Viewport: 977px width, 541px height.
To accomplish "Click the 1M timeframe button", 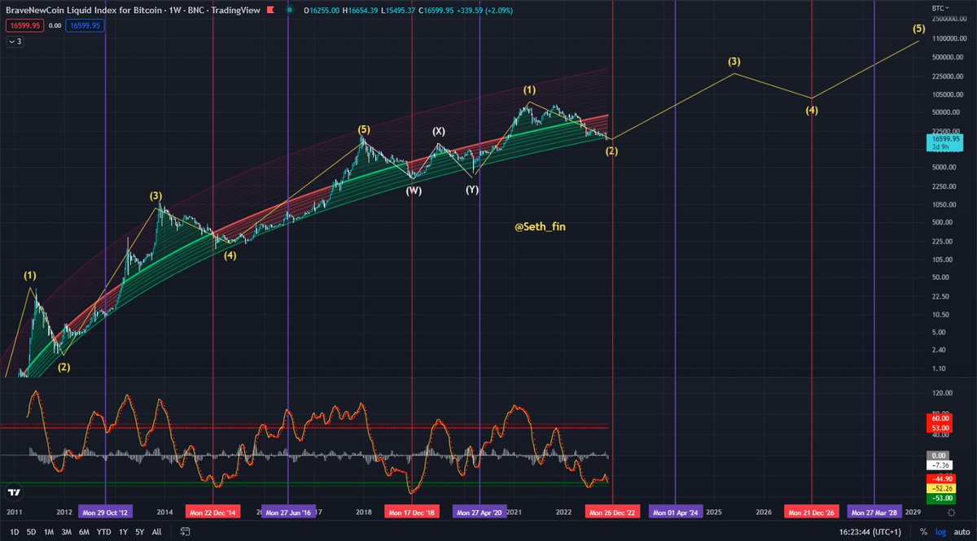I will tap(49, 530).
